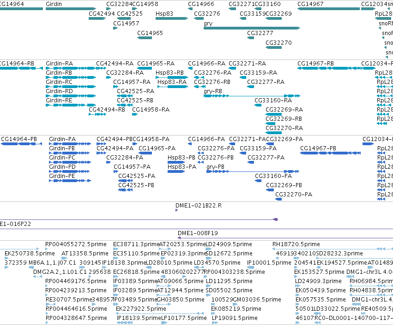This screenshot has height=325, width=393.
Task: Open the CG42494 gene label
Action: click(102, 14)
